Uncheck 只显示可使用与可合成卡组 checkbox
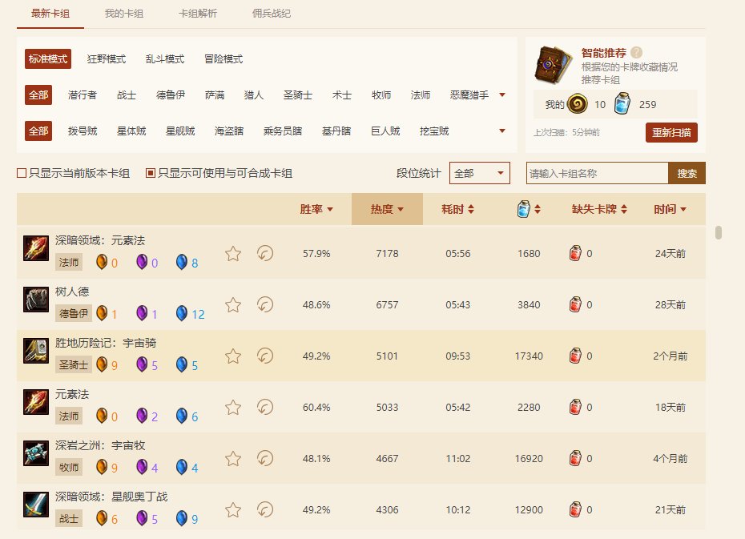The image size is (745, 539). [x=150, y=173]
